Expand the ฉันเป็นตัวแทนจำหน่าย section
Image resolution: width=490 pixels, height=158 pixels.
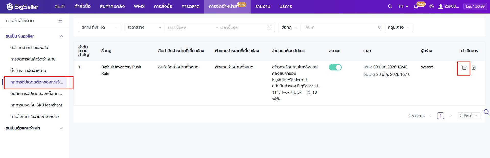(x=61, y=128)
